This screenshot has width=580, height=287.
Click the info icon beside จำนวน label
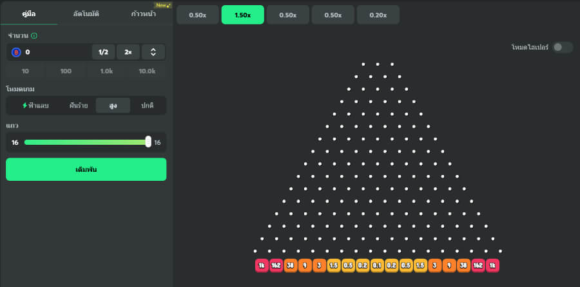pyautogui.click(x=34, y=36)
